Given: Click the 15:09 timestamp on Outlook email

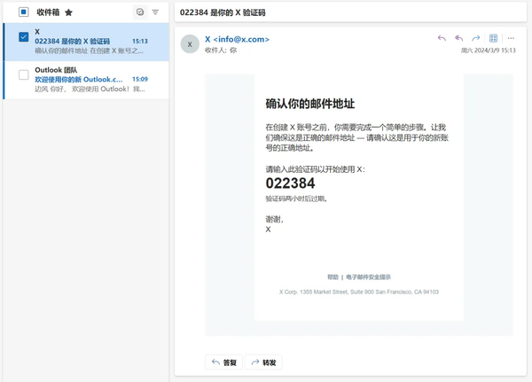Looking at the screenshot, I should pos(140,79).
